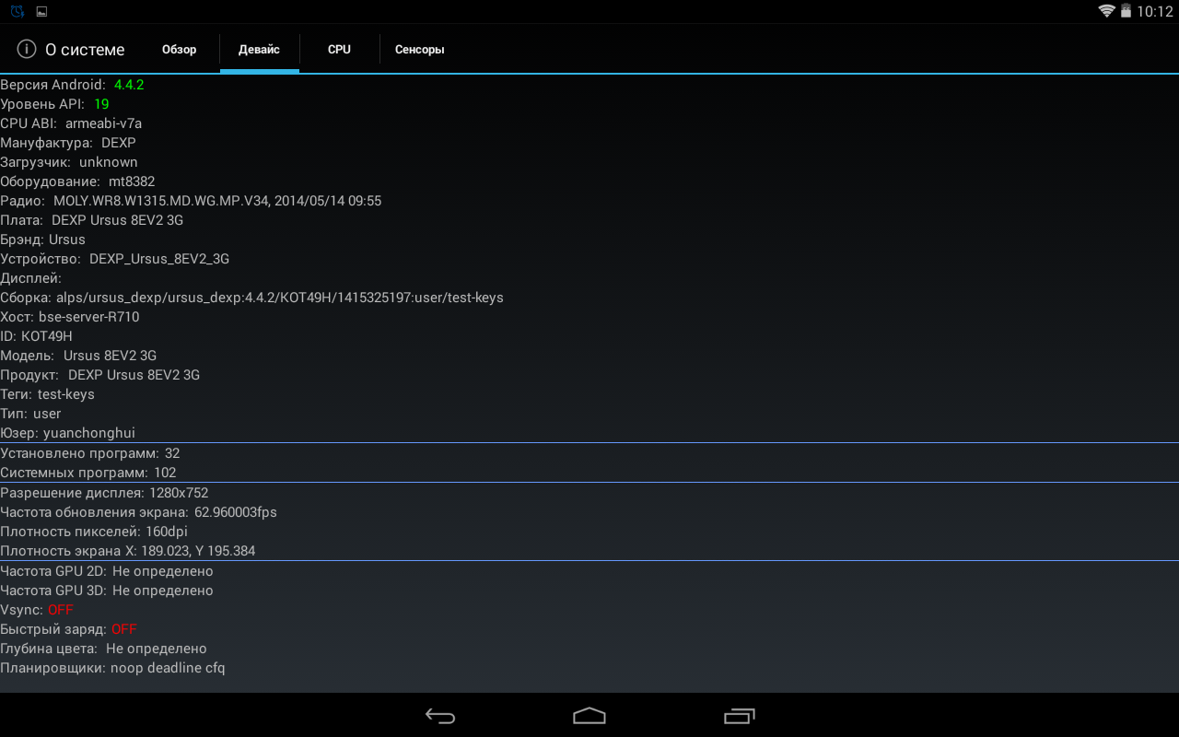Screen dimensions: 1179x737
Task: Tap the Планировщики noop deadline cfq row
Action: pos(589,668)
